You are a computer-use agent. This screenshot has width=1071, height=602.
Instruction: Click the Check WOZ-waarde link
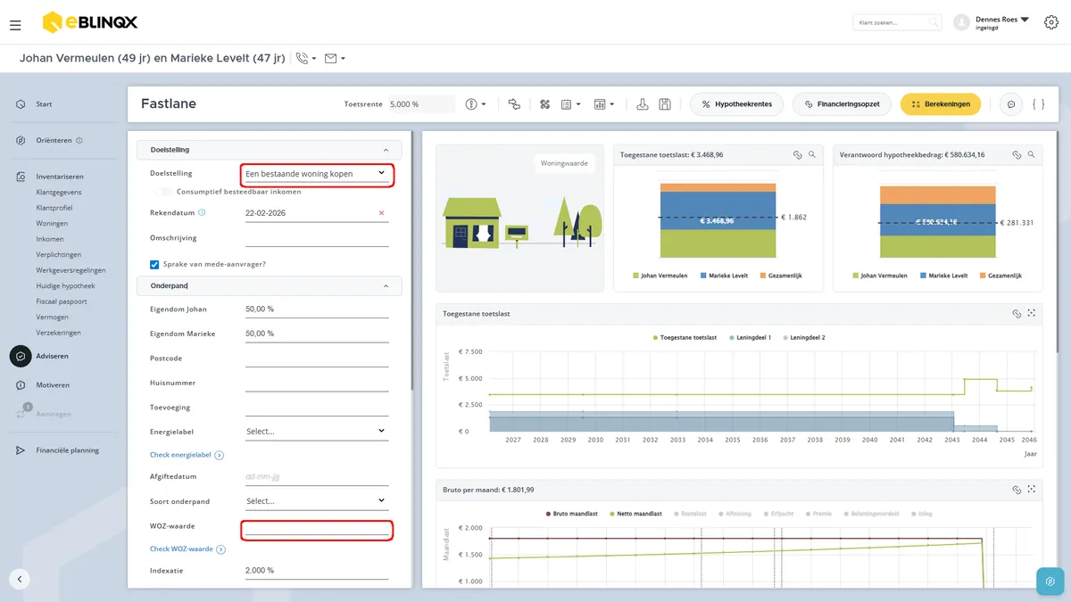(181, 549)
